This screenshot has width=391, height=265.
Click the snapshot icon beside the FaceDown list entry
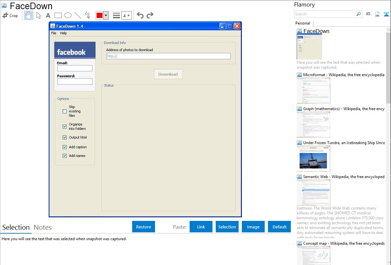(x=299, y=31)
